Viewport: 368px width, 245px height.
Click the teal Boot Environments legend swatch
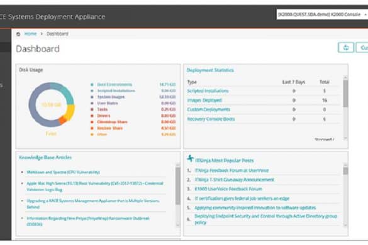point(92,84)
